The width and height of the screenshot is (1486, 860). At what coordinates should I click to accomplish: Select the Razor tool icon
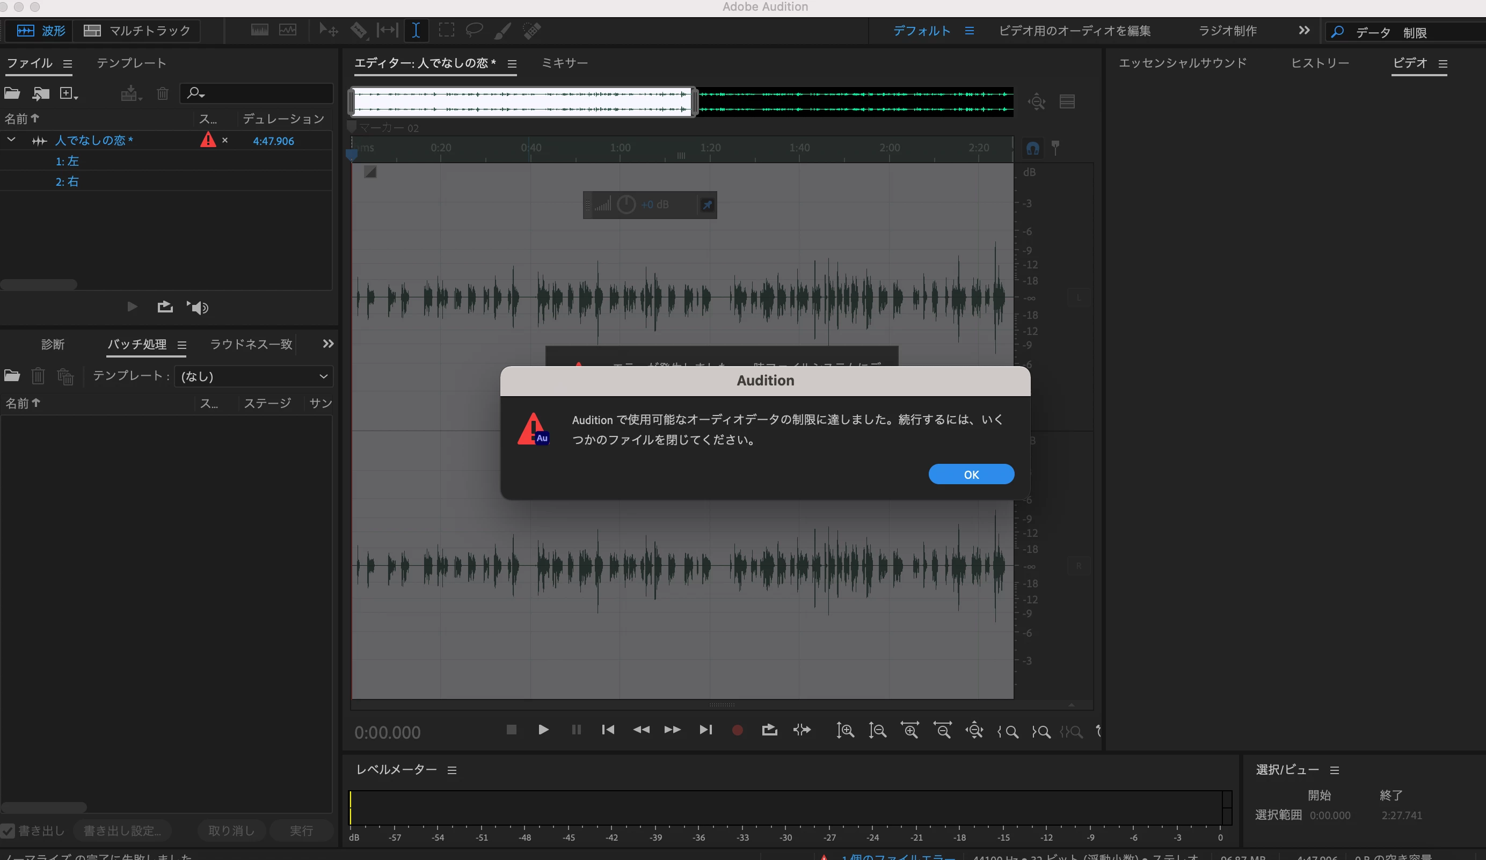[x=359, y=31]
